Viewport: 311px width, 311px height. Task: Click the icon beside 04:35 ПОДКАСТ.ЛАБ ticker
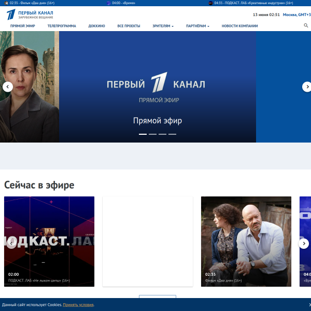pyautogui.click(x=210, y=3)
